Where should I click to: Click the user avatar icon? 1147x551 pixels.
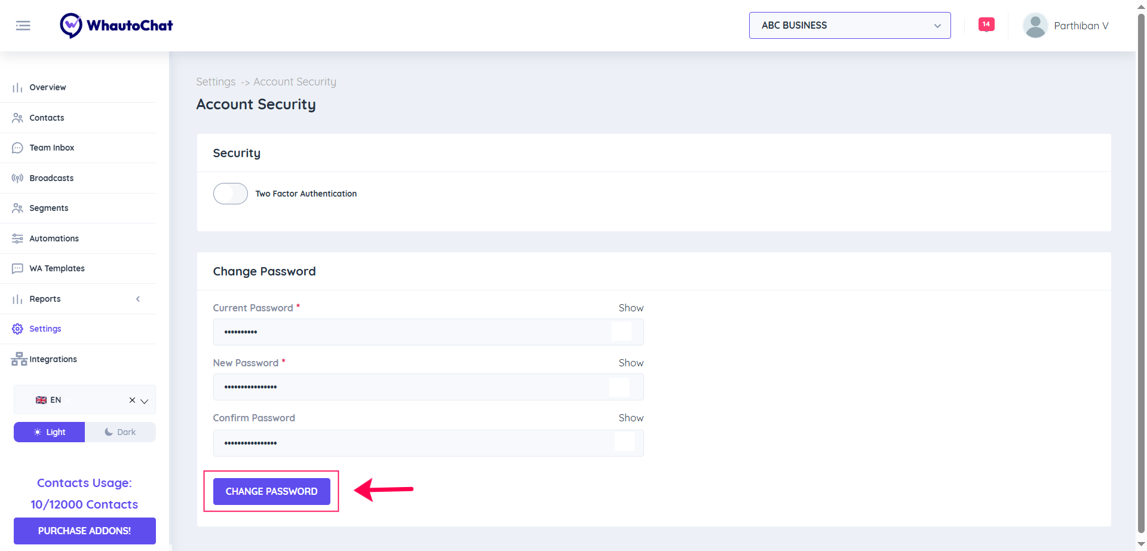[1035, 26]
